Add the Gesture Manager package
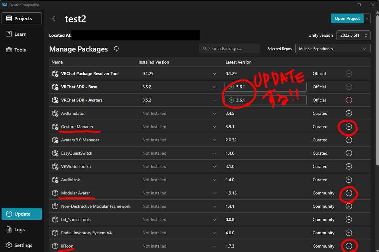Image resolution: width=379 pixels, height=252 pixels. click(x=349, y=126)
